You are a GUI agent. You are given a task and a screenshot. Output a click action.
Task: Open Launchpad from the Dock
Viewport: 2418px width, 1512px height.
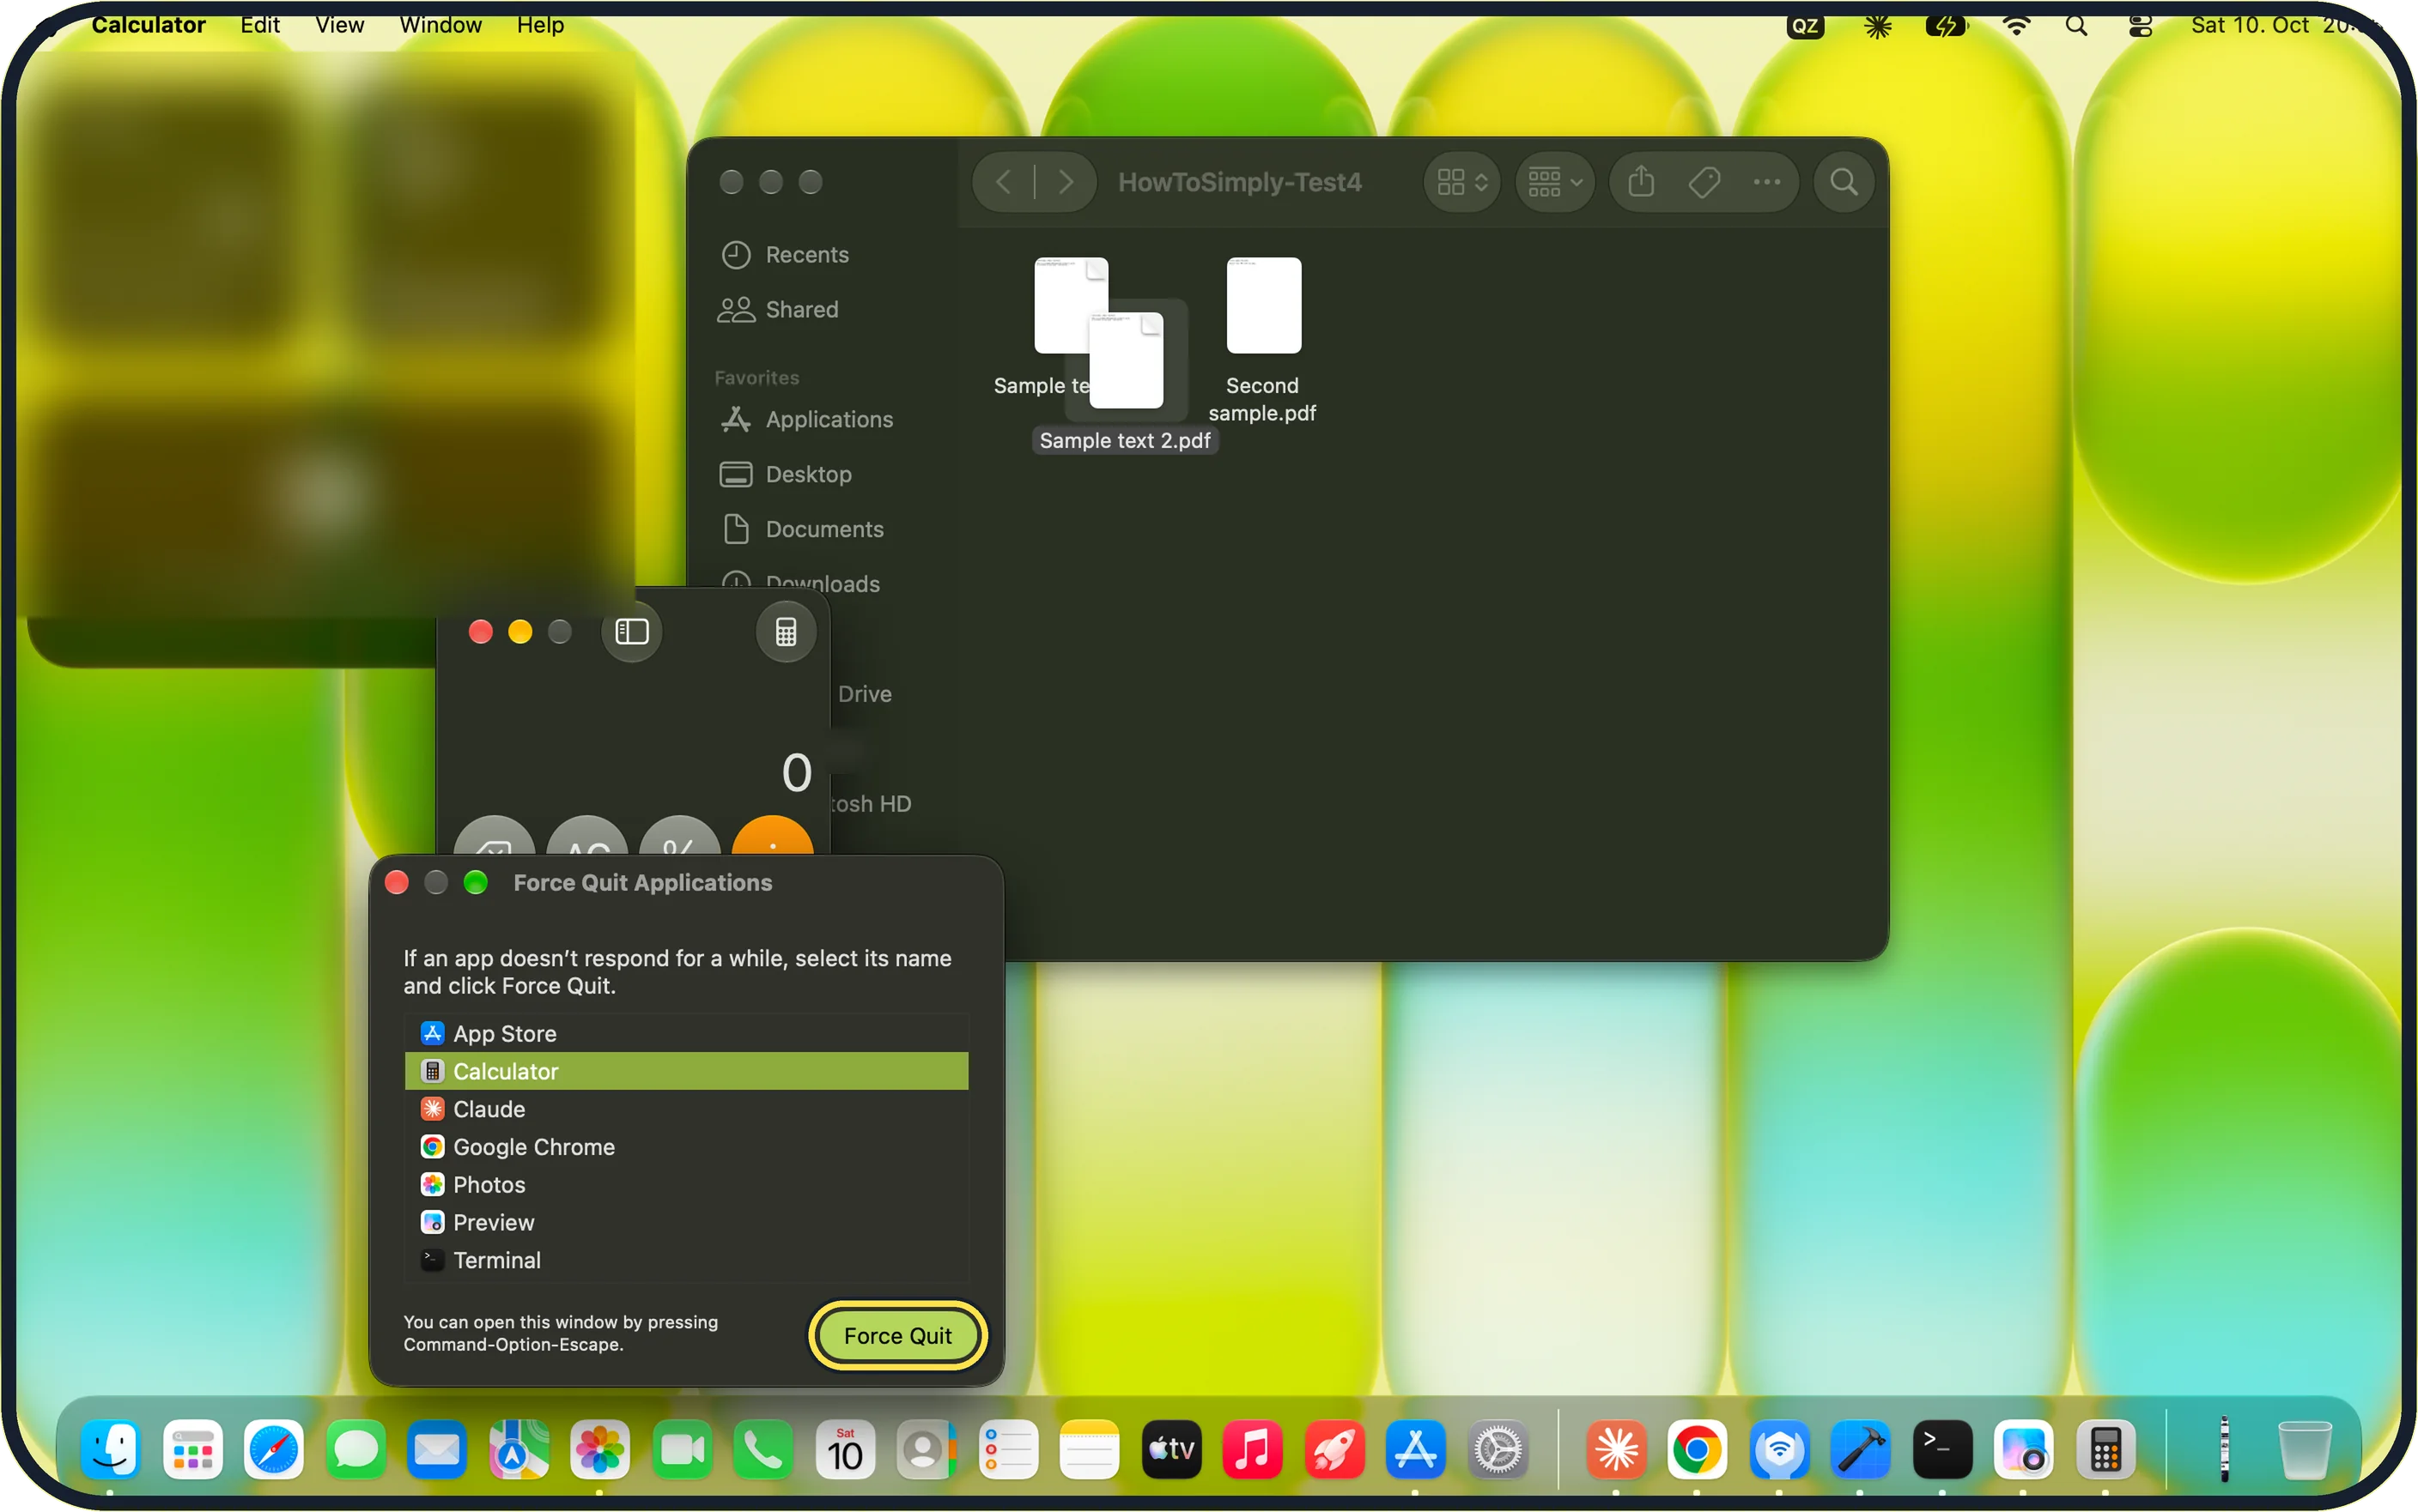tap(192, 1449)
